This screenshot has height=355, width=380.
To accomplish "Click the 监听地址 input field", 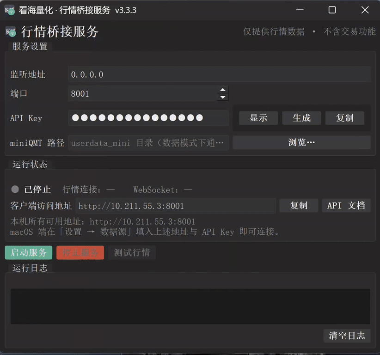I will (219, 74).
